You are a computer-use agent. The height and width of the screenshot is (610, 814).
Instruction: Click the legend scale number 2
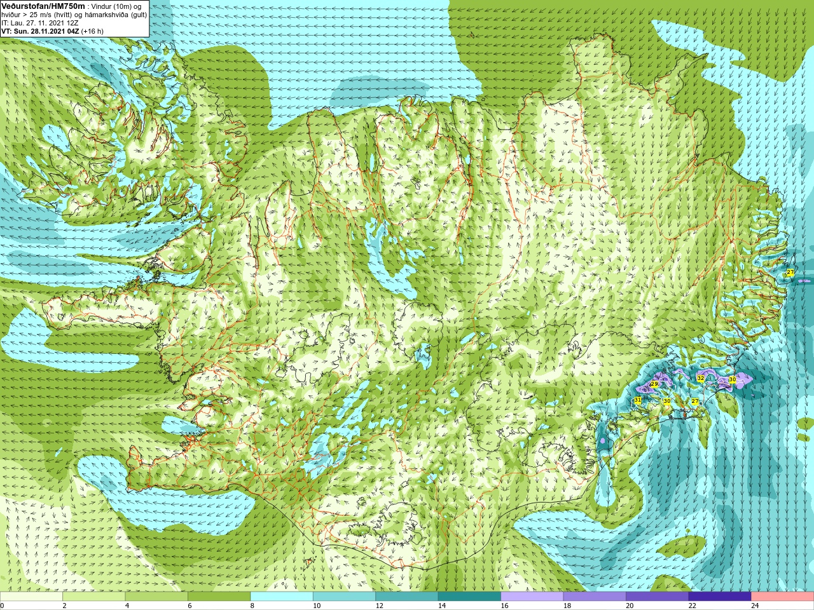pyautogui.click(x=64, y=606)
